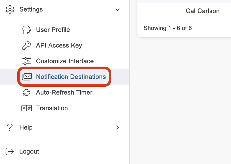Click the Customize Interface sliders icon
The image size is (231, 164).
point(26,61)
